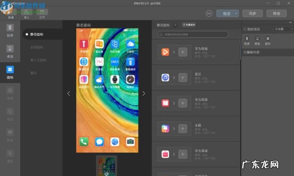
Task: Select the Phone Clone icon in phone preview
Action: (x=115, y=44)
